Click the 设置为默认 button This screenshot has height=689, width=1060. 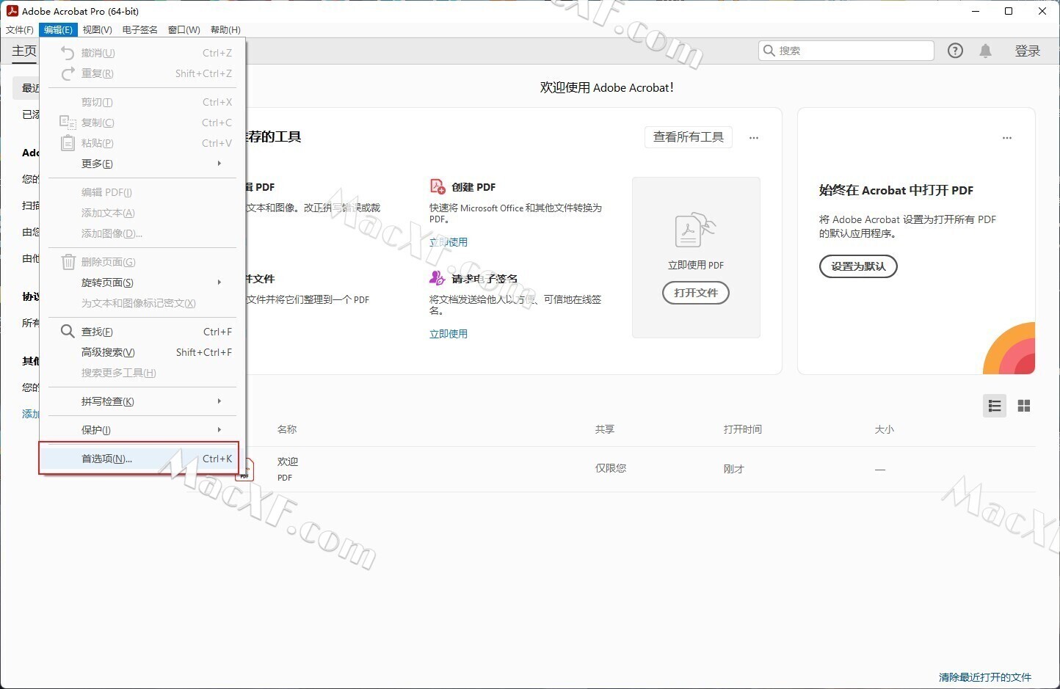(858, 266)
